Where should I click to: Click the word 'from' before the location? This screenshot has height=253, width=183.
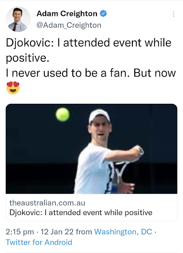[x=84, y=232]
